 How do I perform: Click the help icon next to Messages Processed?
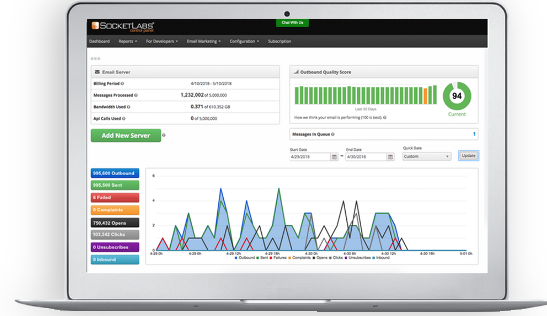[x=136, y=96]
